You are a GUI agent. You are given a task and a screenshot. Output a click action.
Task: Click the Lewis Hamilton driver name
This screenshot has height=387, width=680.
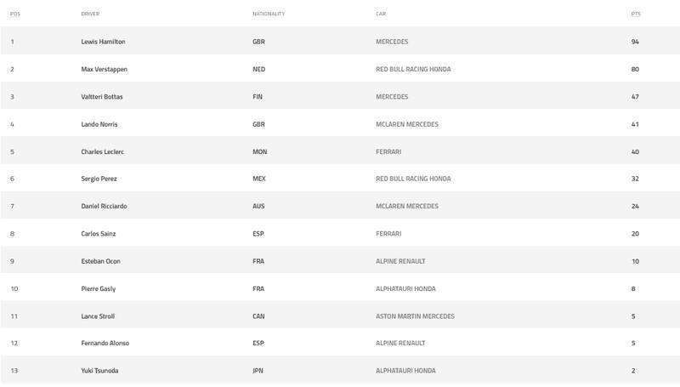point(103,42)
